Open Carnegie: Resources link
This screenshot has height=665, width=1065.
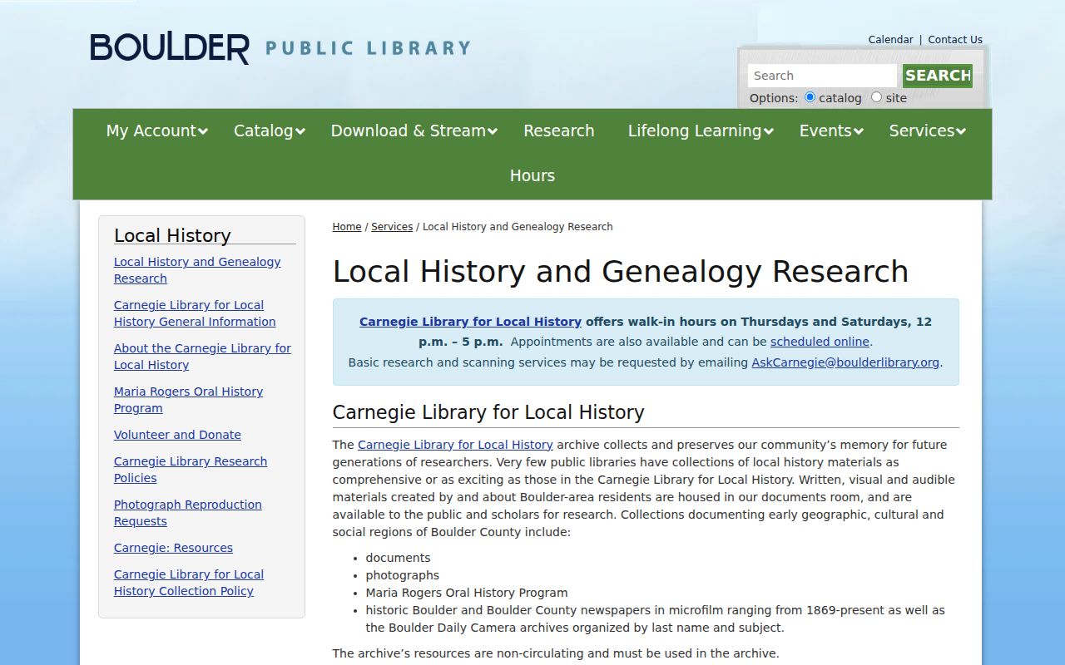(173, 548)
